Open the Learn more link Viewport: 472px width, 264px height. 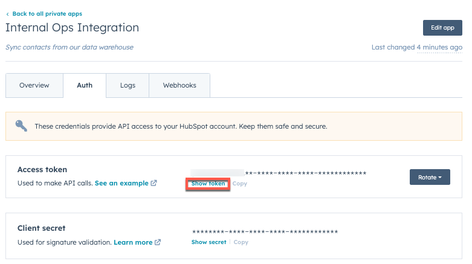pos(133,242)
